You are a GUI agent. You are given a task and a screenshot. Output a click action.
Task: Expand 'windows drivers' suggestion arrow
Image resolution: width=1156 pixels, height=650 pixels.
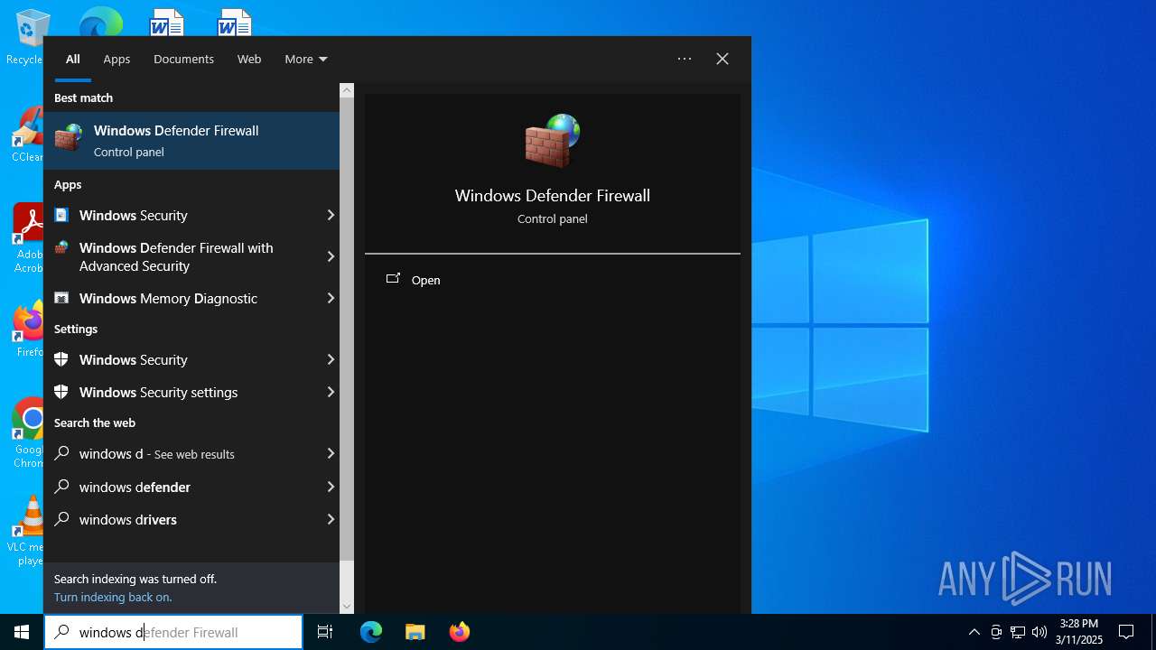click(x=331, y=519)
